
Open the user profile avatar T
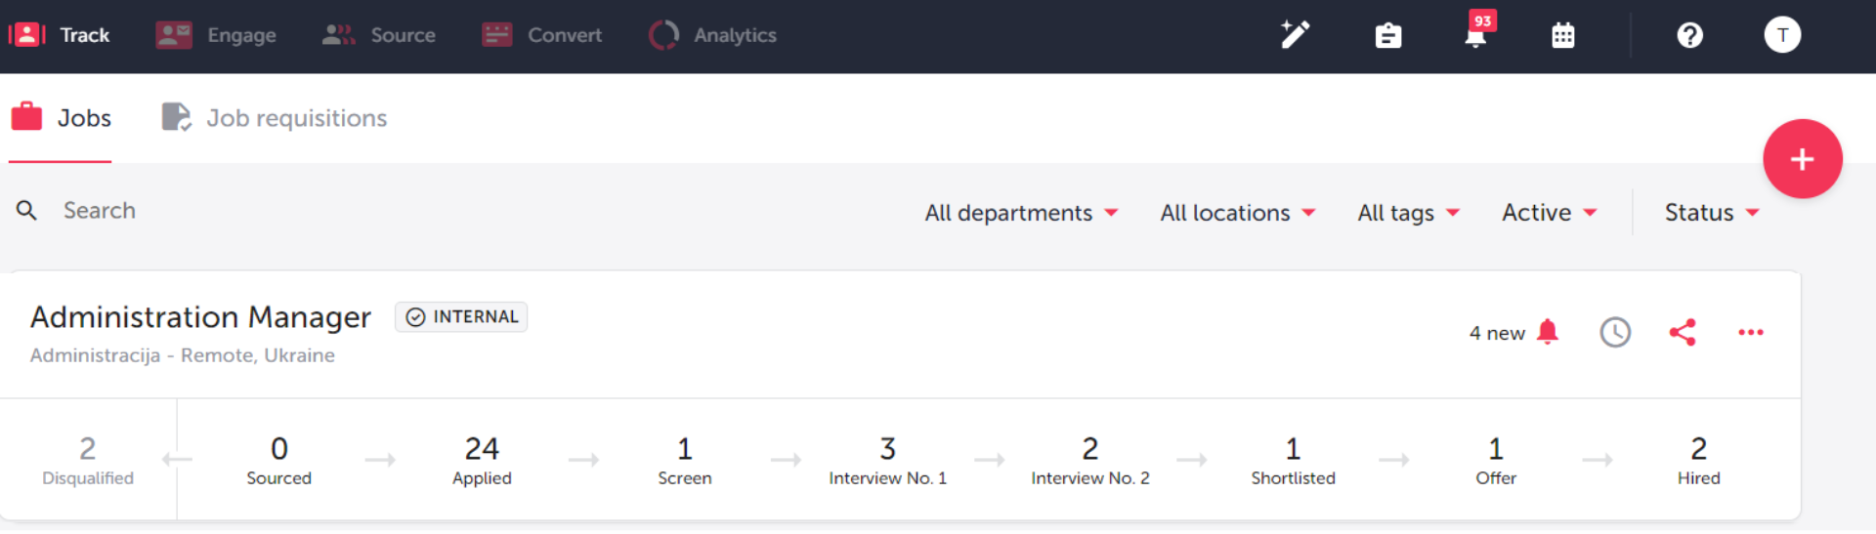1781,35
